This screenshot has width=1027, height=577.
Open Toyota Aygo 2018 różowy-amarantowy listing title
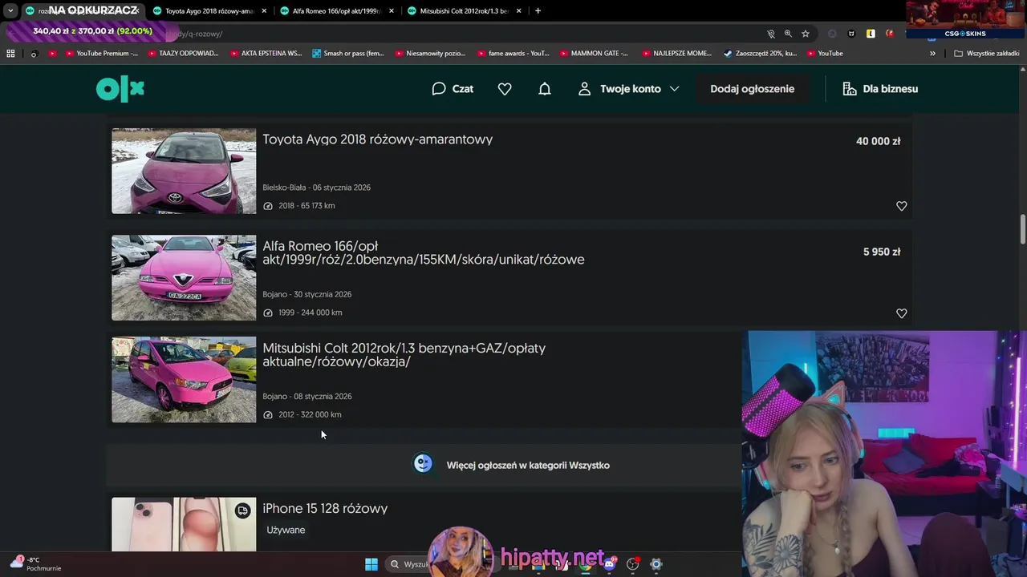pos(378,139)
